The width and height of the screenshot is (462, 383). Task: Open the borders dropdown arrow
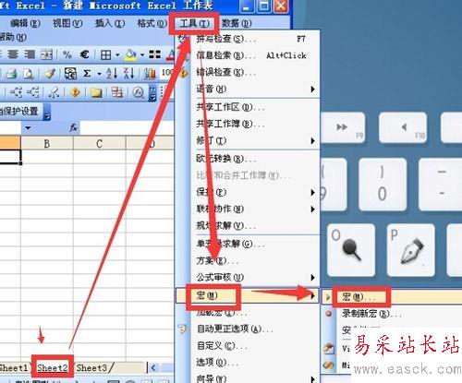pos(117,55)
